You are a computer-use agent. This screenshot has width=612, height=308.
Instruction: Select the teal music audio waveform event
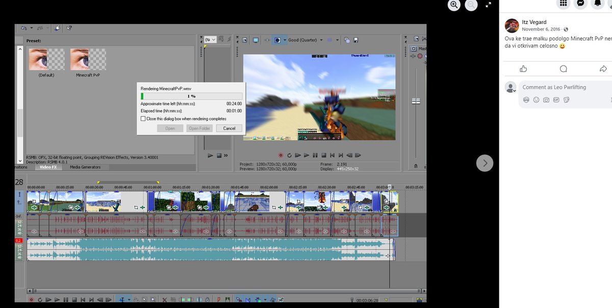click(210, 249)
